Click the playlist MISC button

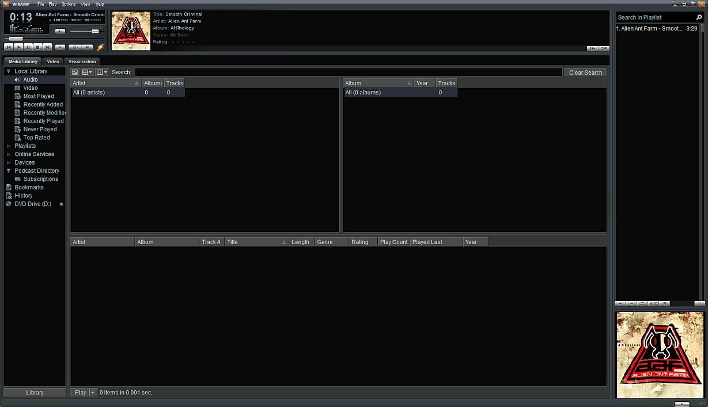(653, 303)
